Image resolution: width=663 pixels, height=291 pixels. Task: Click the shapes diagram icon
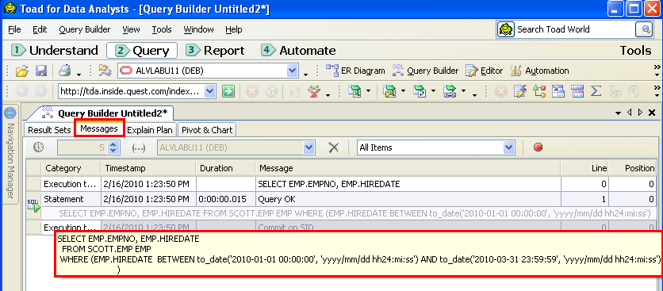point(539,91)
